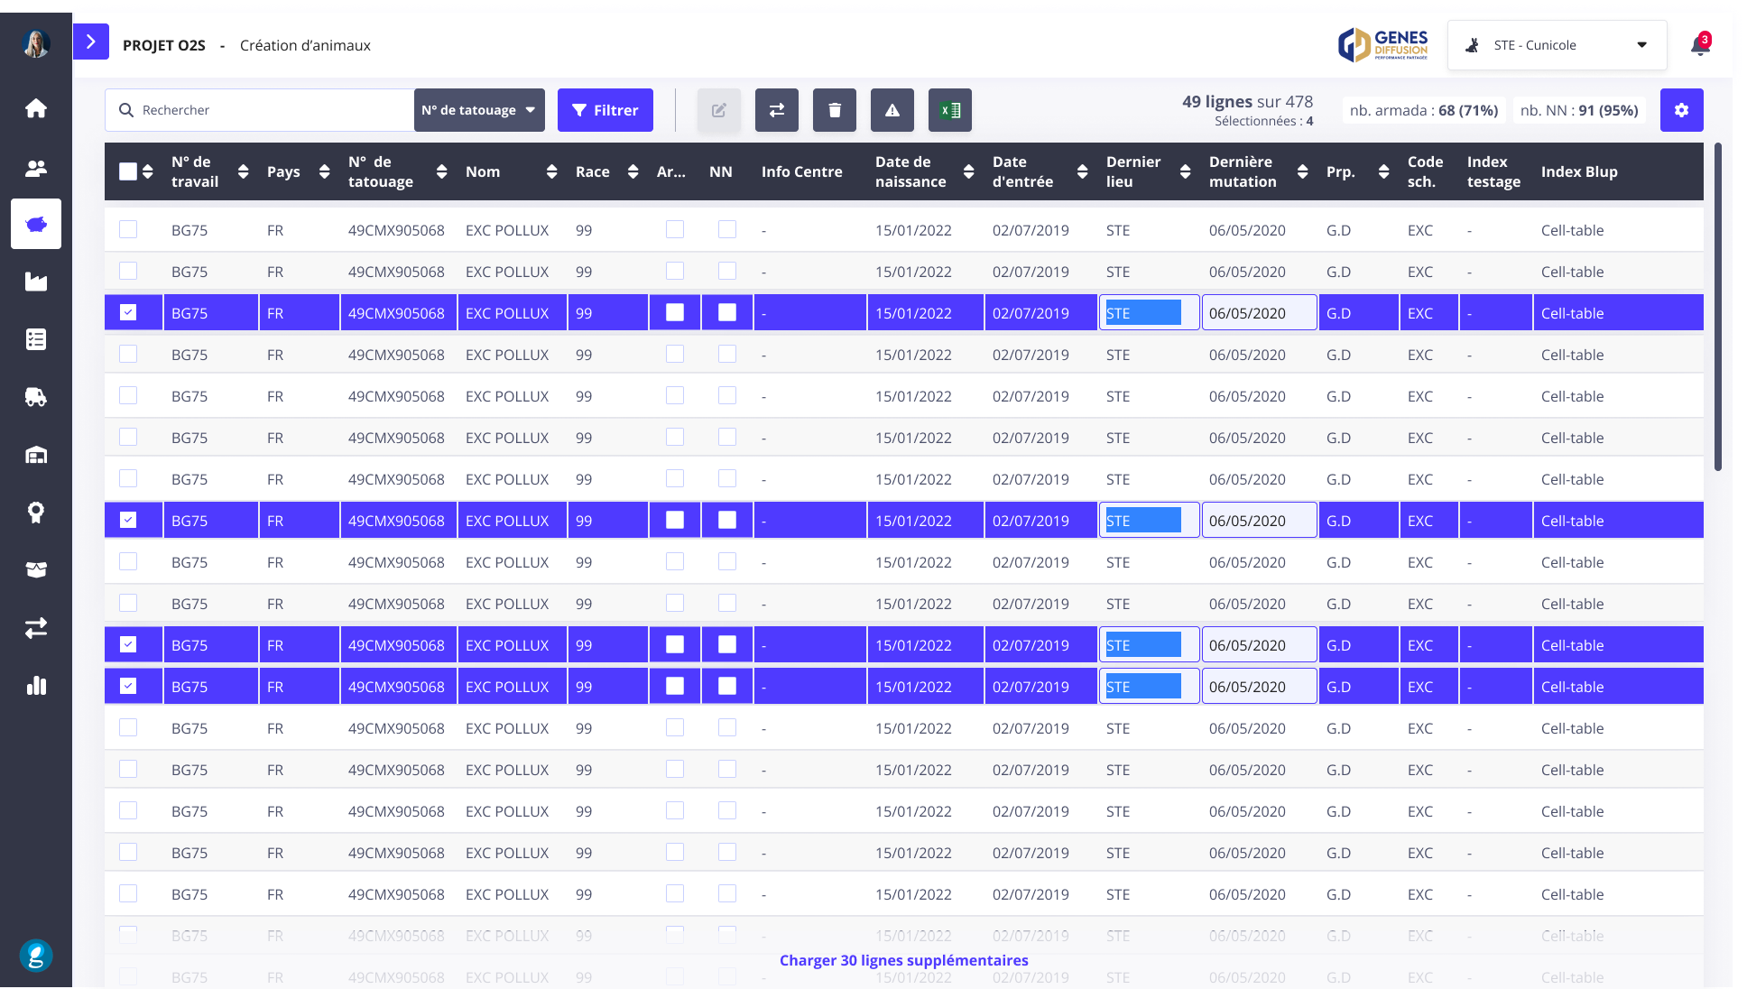Screen dimensions: 1747x989
Task: Click the warning triangle toolbar icon
Action: coord(892,110)
